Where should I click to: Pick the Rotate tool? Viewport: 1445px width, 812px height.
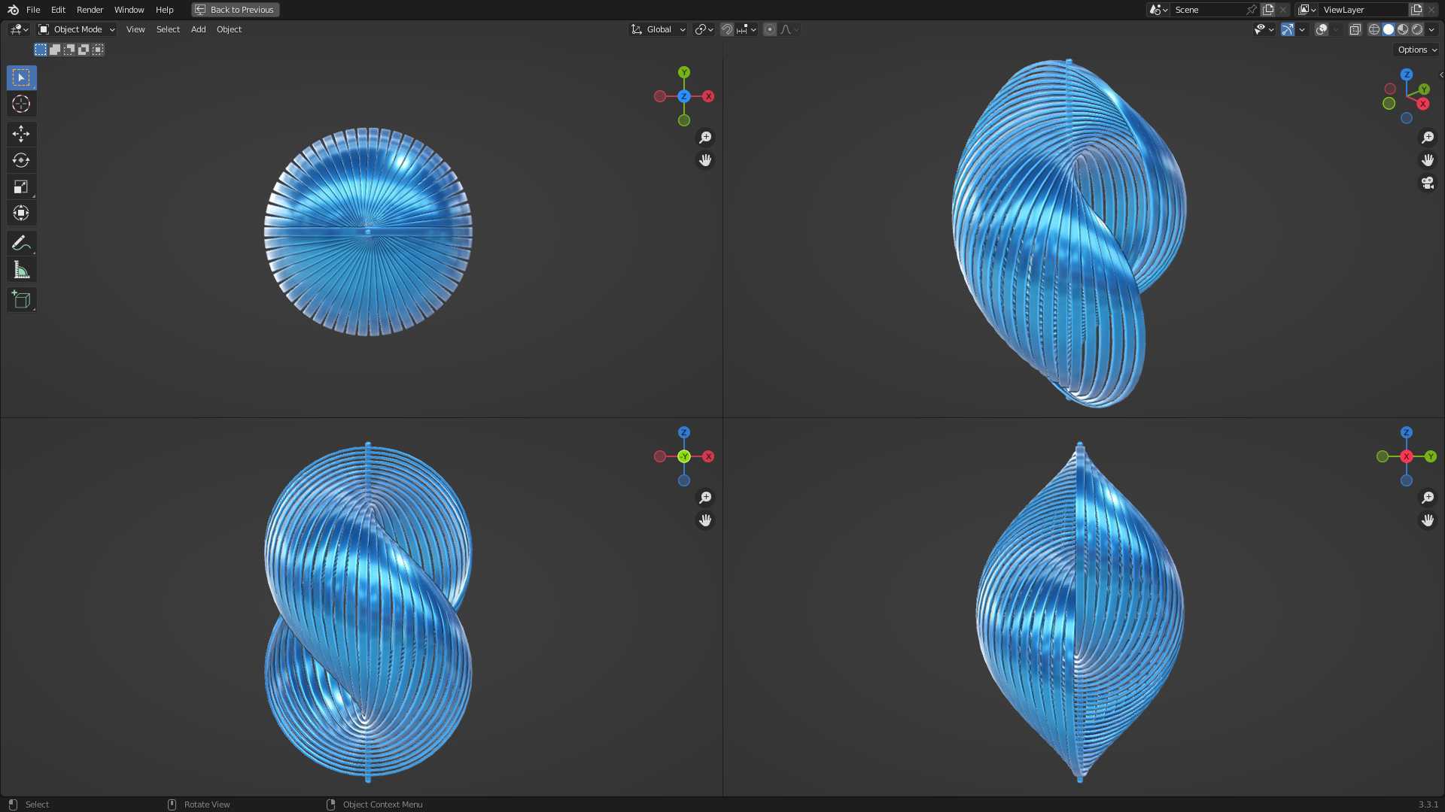(21, 160)
